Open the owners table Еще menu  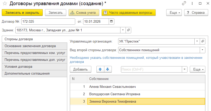197,69
